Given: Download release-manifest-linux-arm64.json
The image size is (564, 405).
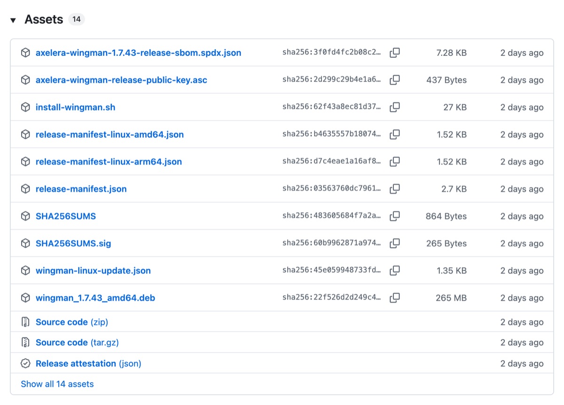Looking at the screenshot, I should [x=109, y=162].
